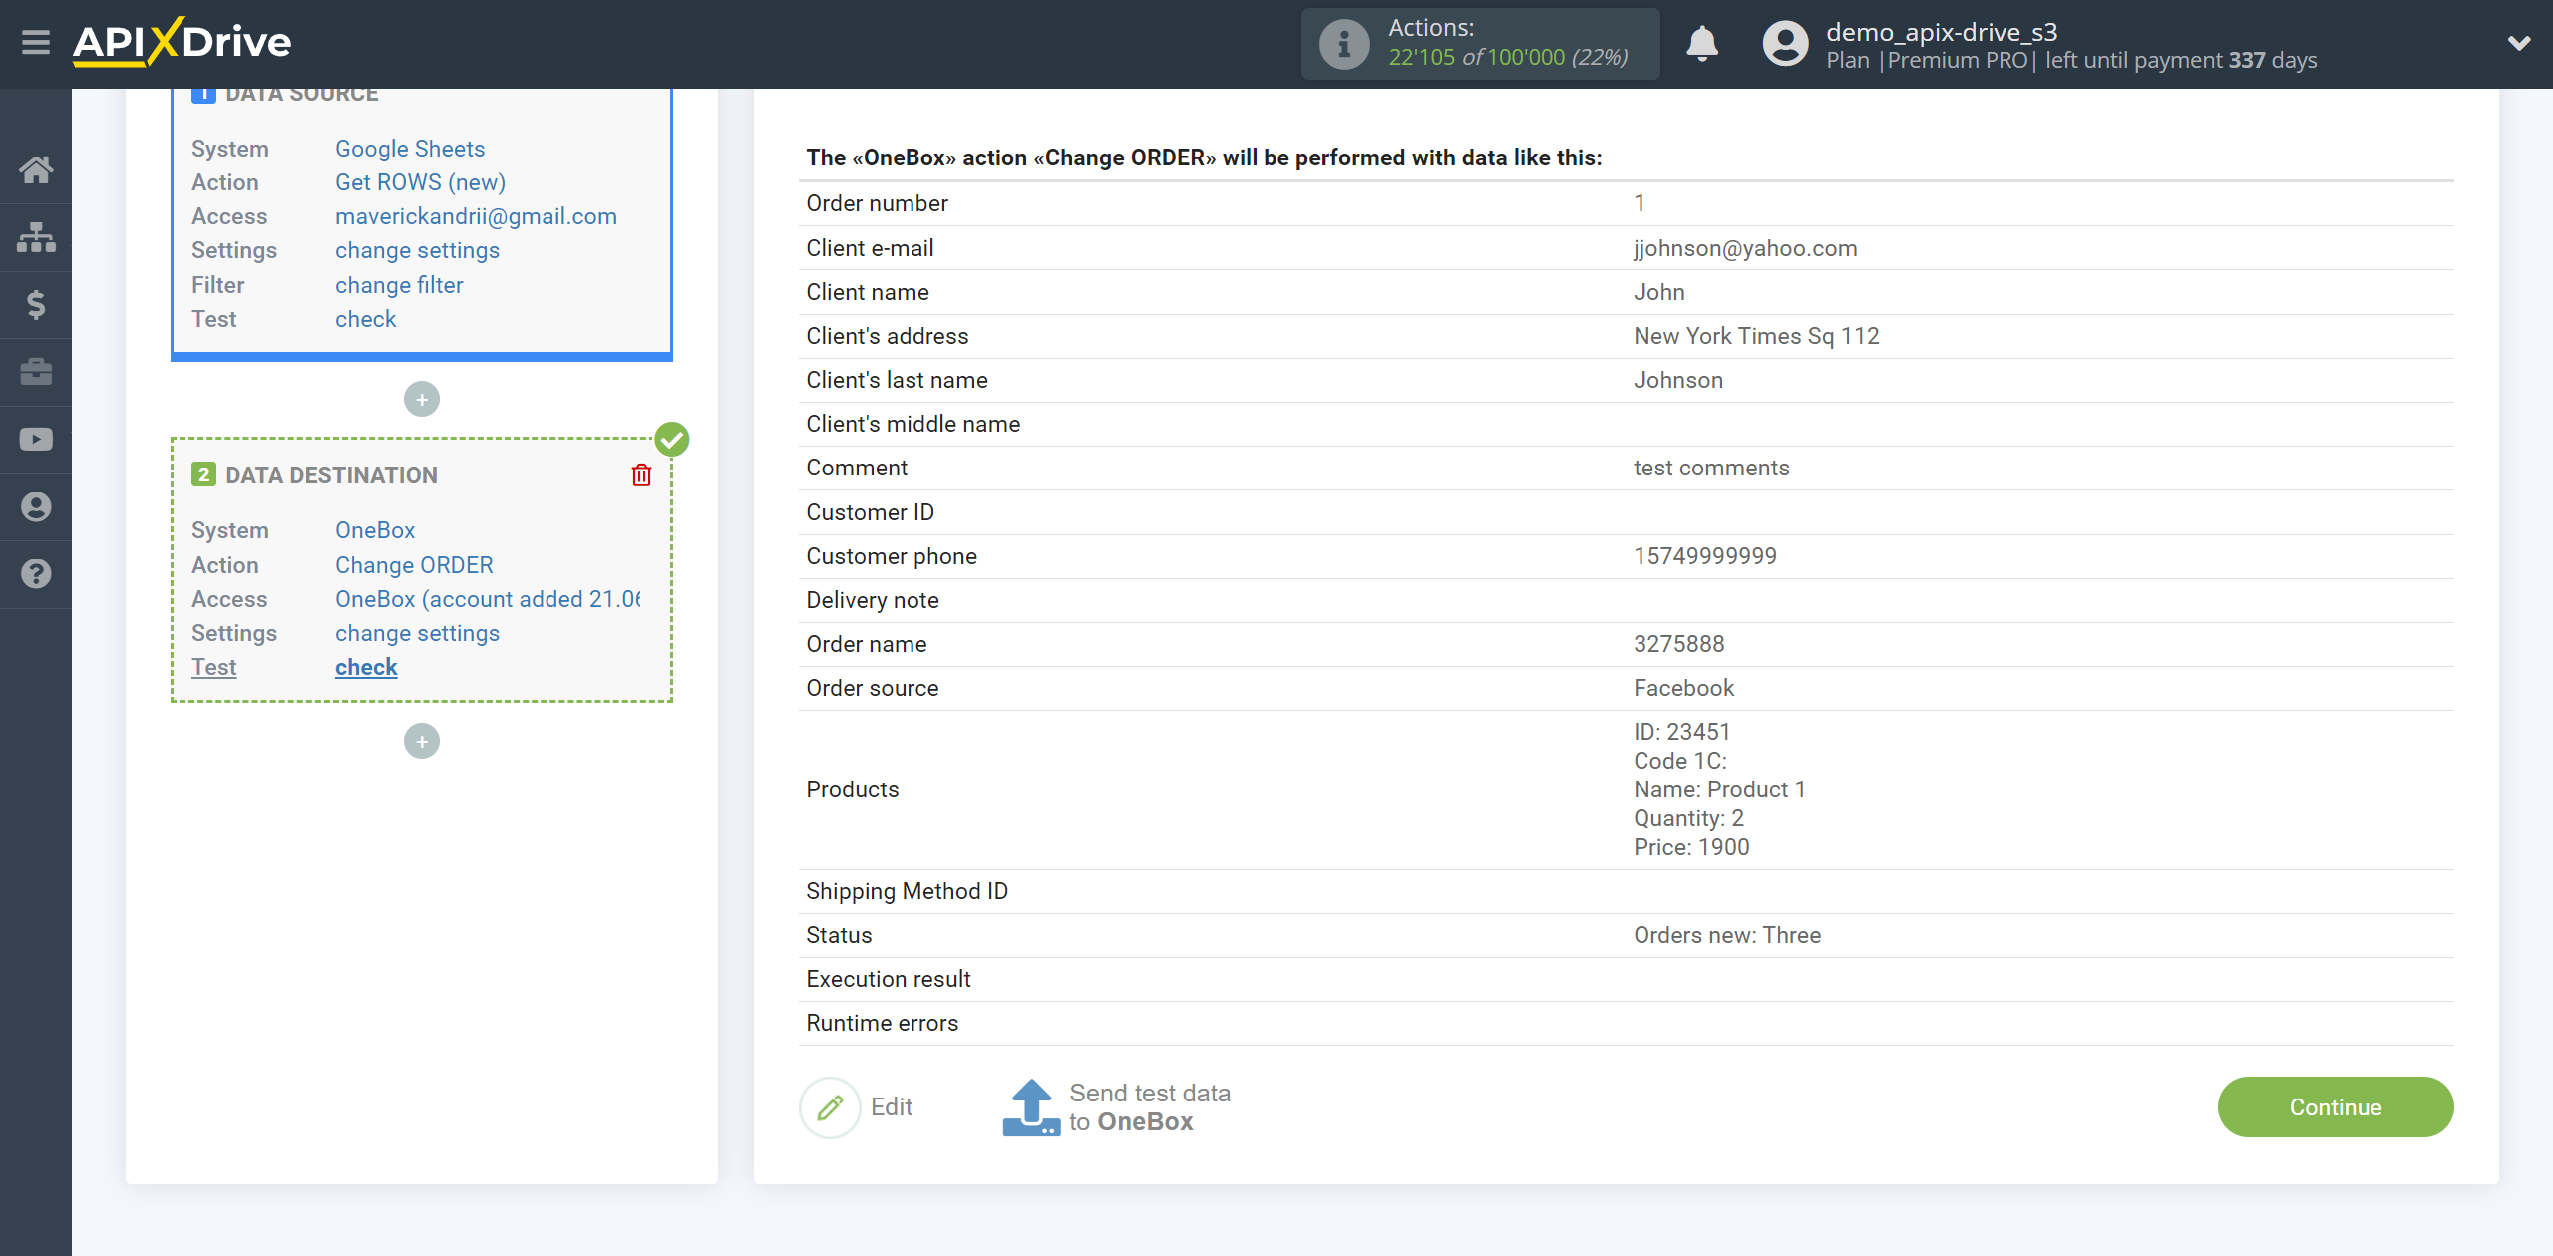Open connections sitemap icon in sidebar
Screen dimensions: 2553x1256
pyautogui.click(x=36, y=237)
